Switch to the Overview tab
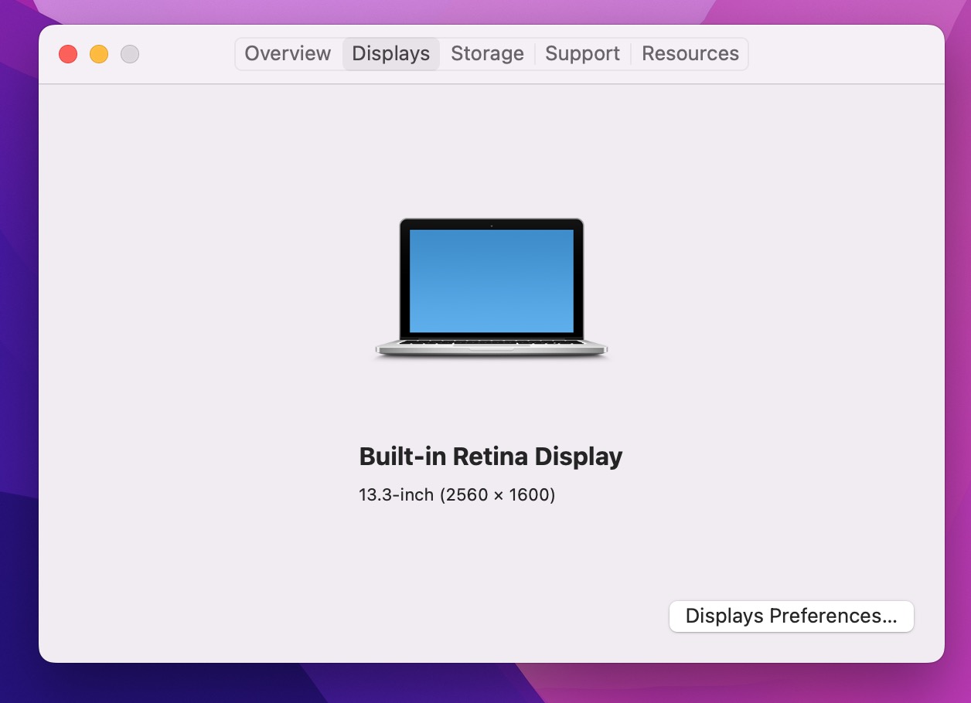The image size is (971, 703). (288, 54)
